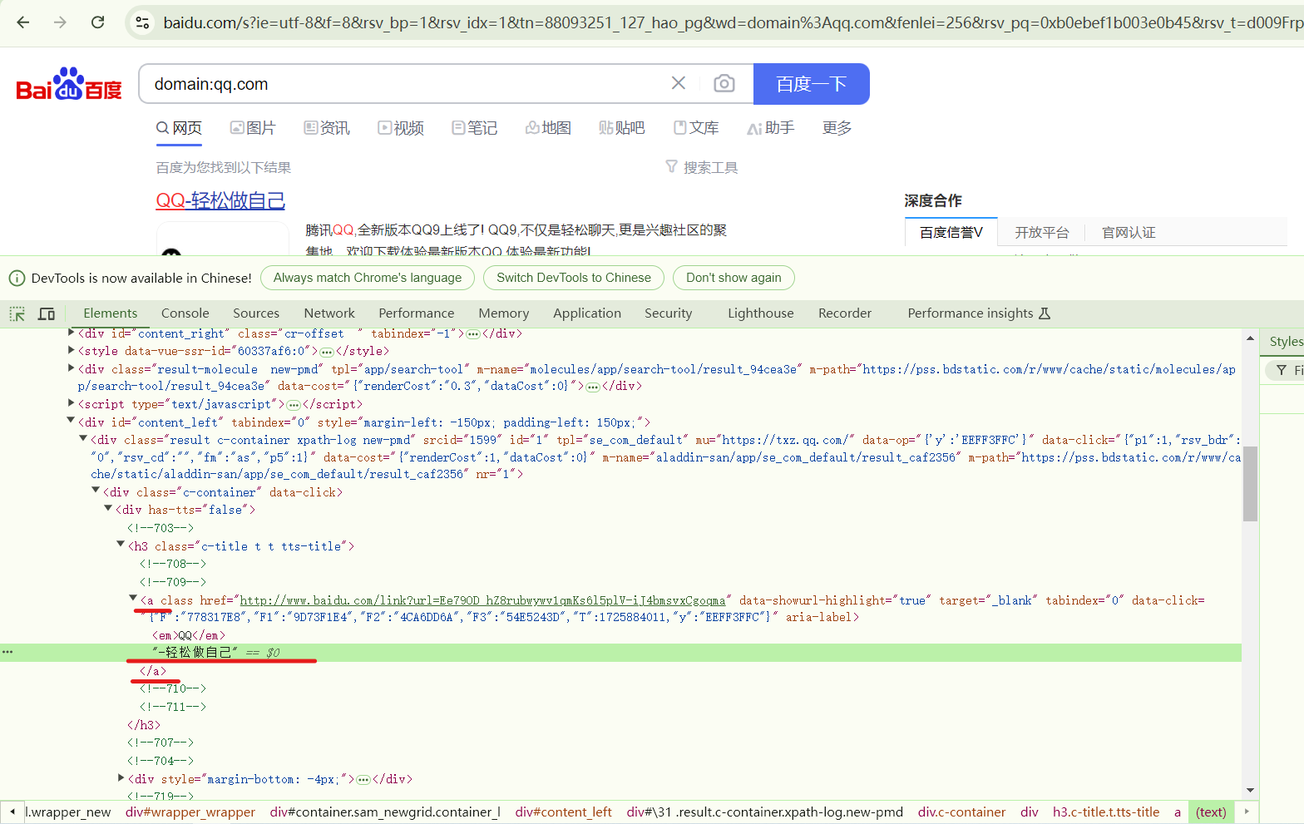Clear the search box with X icon
This screenshot has height=824, width=1304.
[679, 83]
